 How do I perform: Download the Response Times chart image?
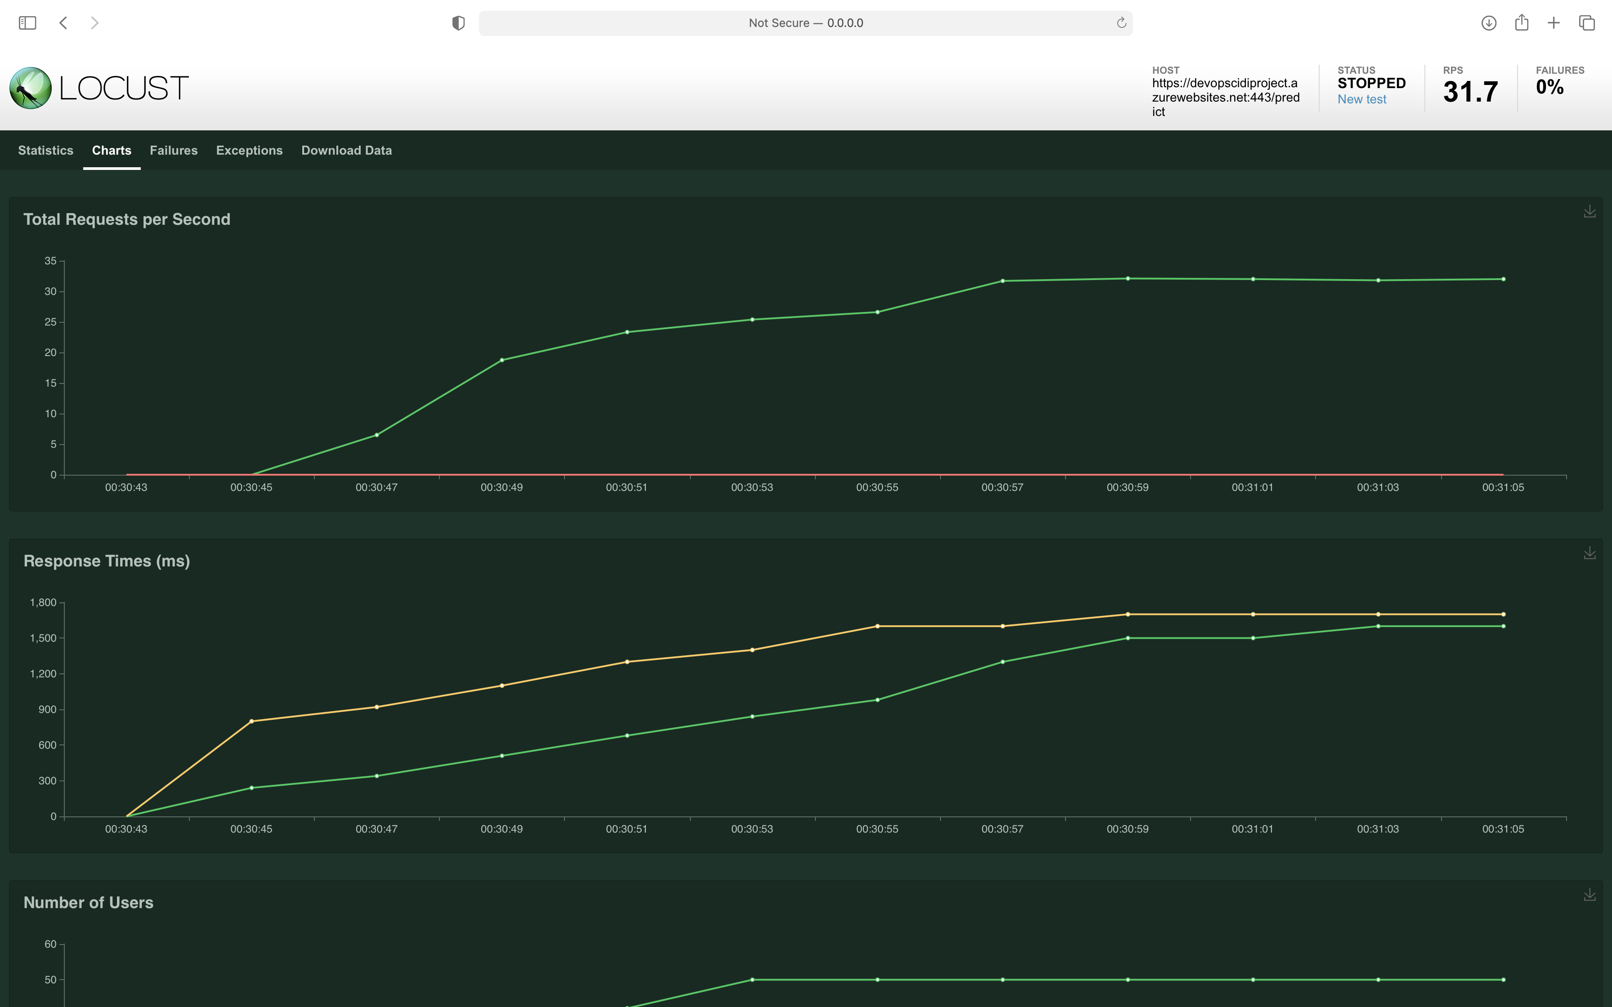click(1590, 553)
